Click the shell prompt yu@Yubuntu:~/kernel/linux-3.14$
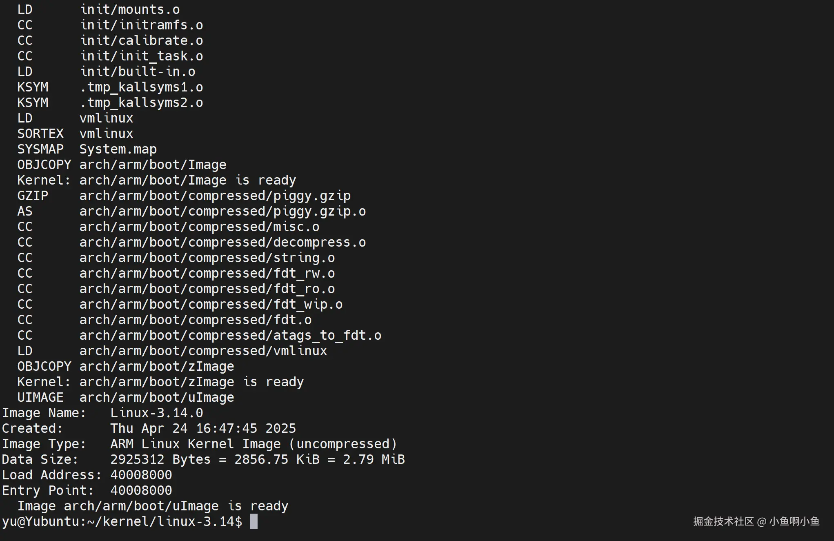This screenshot has width=834, height=541. tap(122, 521)
